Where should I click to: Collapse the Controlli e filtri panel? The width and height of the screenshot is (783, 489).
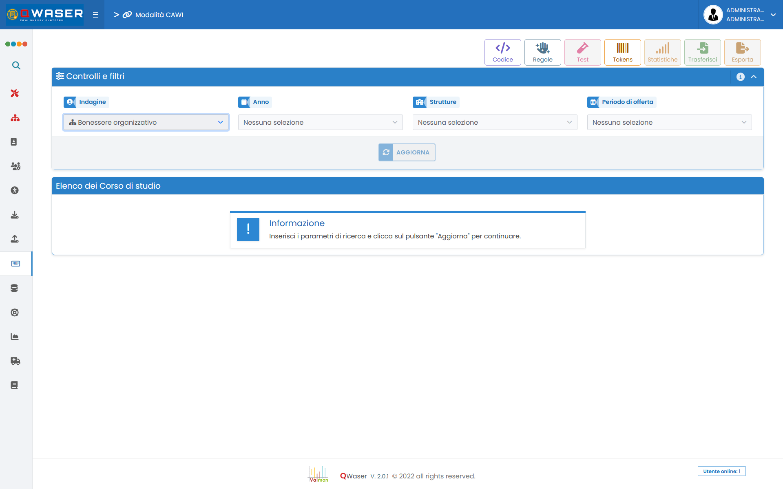[754, 77]
